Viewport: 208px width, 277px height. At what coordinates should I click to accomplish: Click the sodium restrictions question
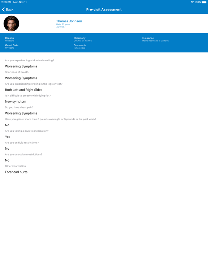tap(23, 154)
